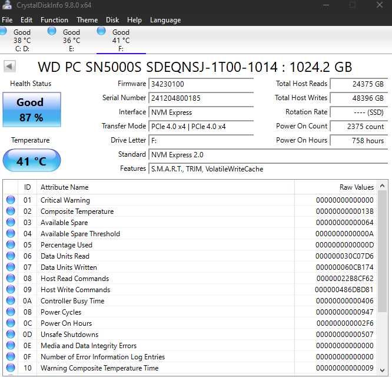Click the Serial Number field 241204800185
392x377 pixels.
point(201,98)
